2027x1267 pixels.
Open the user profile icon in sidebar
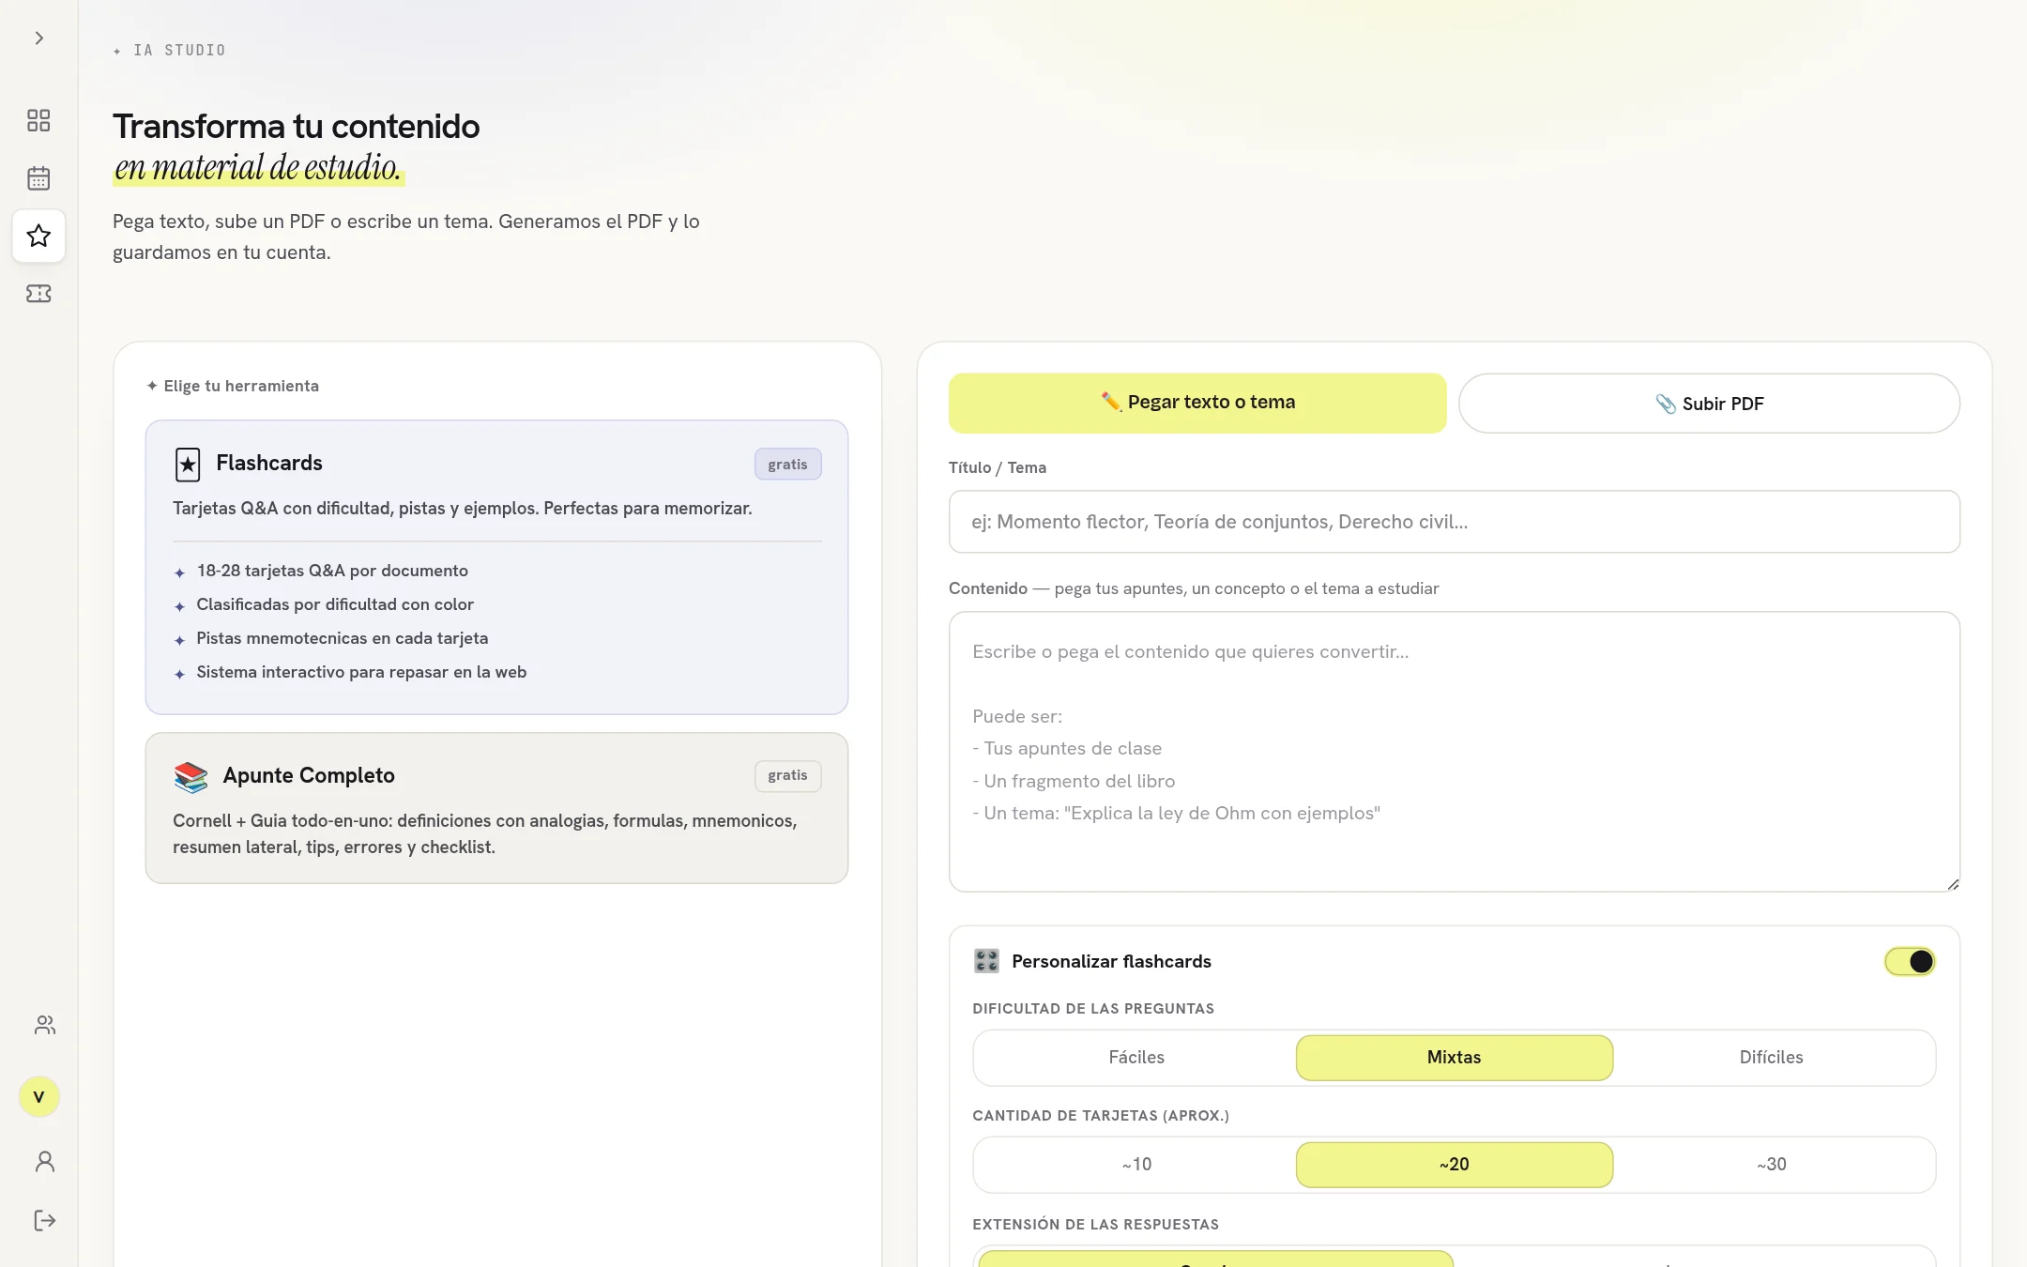point(45,1162)
